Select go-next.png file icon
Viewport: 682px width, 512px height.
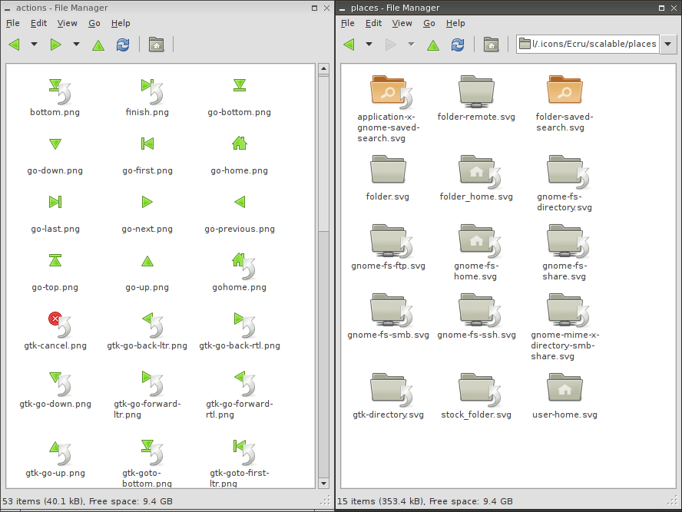[147, 202]
